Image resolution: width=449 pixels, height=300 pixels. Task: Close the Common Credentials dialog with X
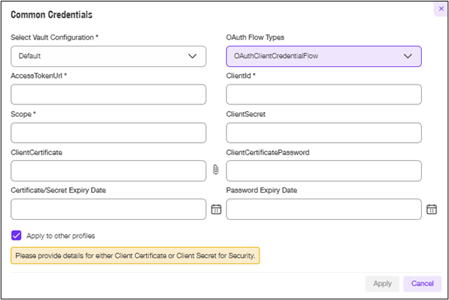(x=441, y=9)
